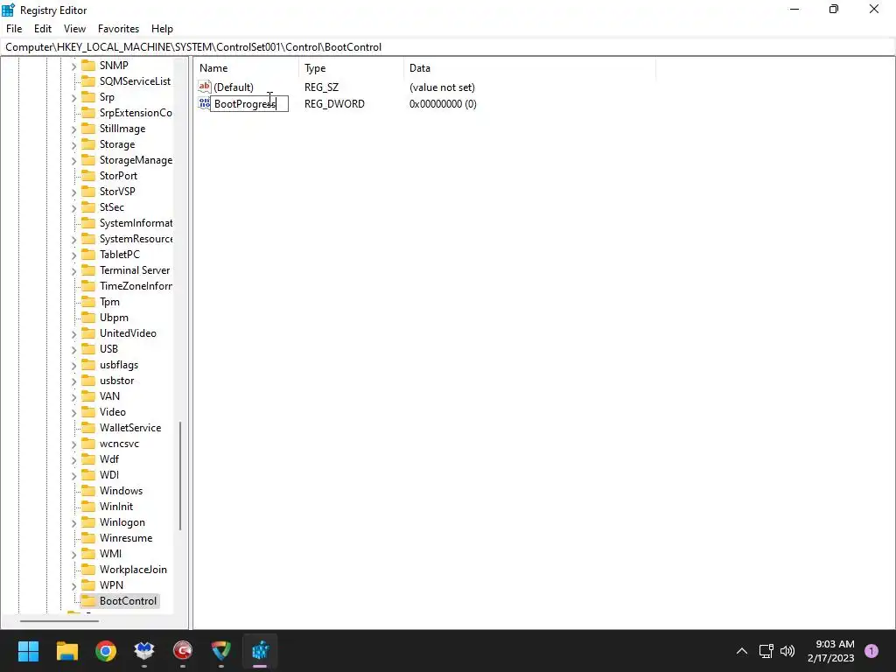Select the SystemInformation folder icon

88,222
